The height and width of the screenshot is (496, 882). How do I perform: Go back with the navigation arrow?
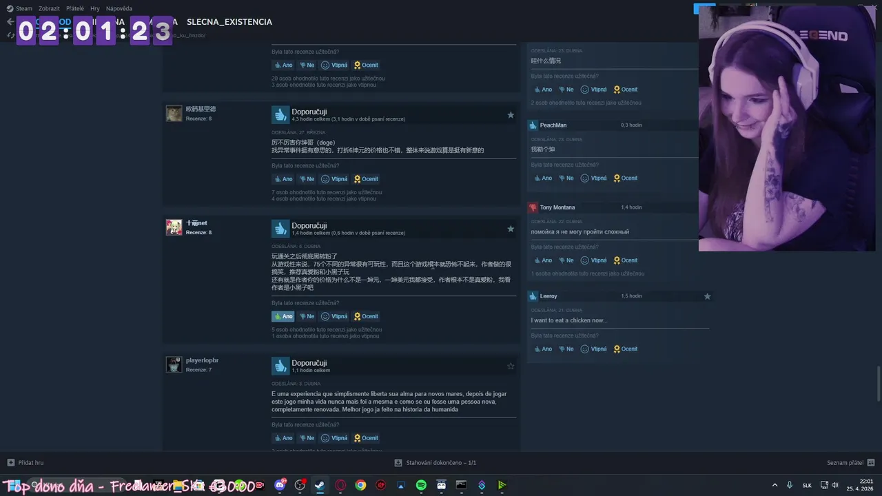pos(10,22)
